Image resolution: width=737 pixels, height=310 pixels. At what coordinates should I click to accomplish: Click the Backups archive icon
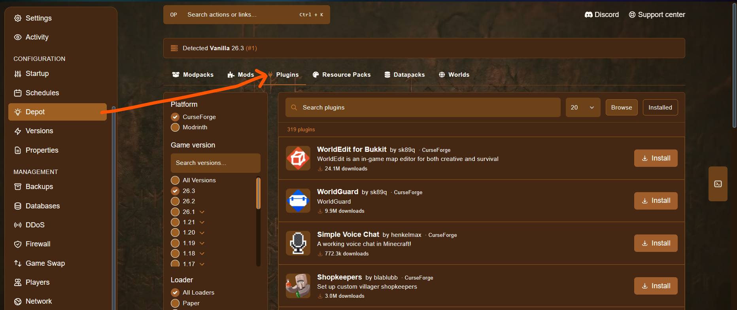18,187
